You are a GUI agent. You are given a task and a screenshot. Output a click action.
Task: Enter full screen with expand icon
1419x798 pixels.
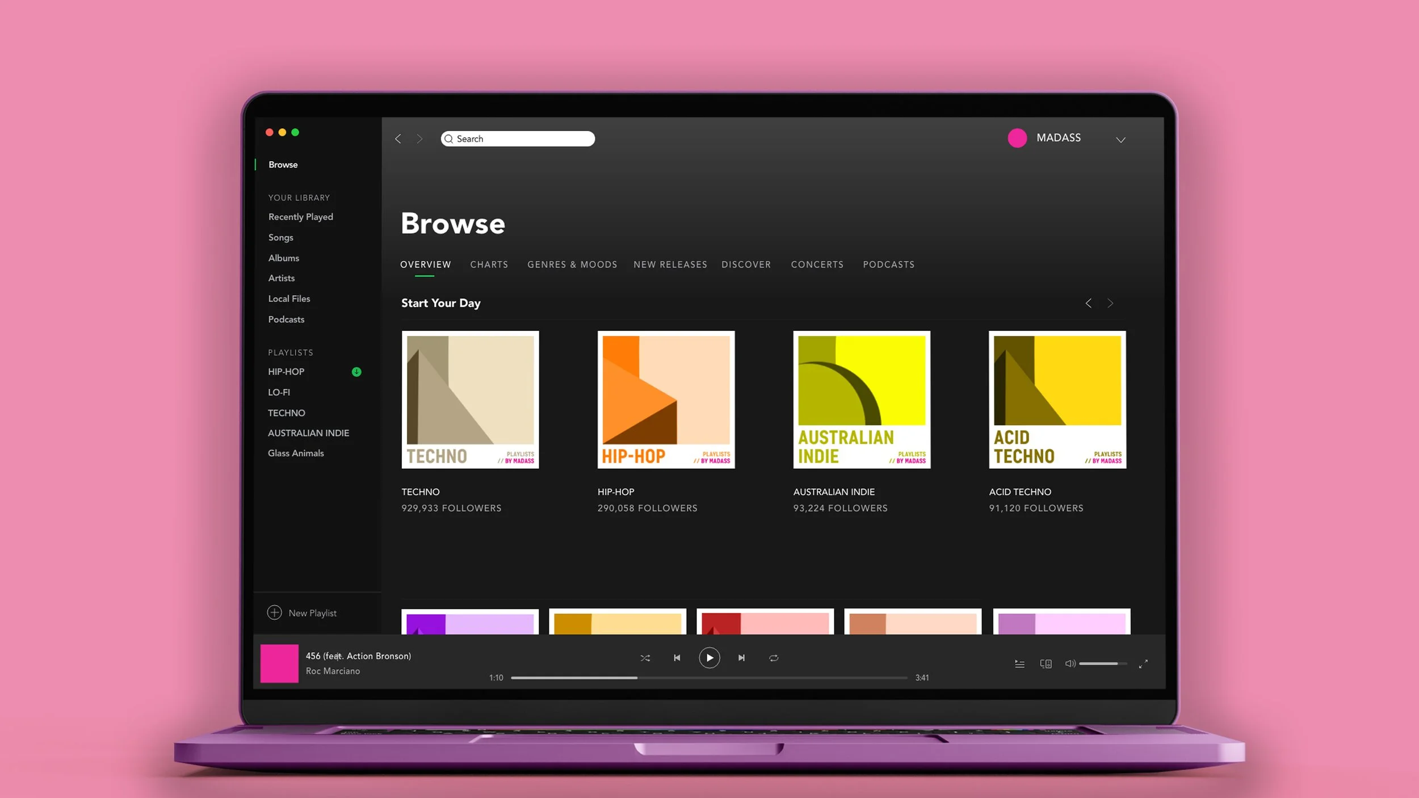[1143, 663]
